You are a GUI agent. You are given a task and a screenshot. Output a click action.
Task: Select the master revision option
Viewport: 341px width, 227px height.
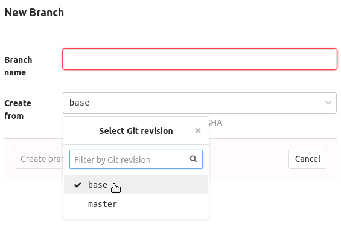136,204
